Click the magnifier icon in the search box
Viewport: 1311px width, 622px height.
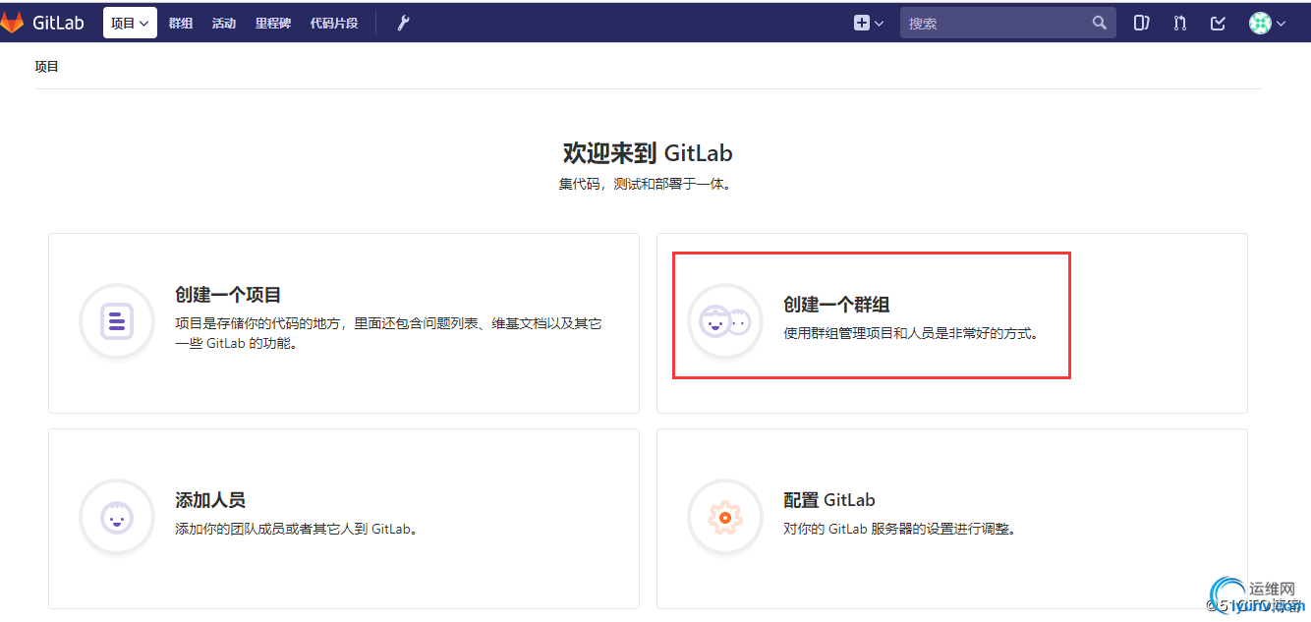click(x=1099, y=23)
